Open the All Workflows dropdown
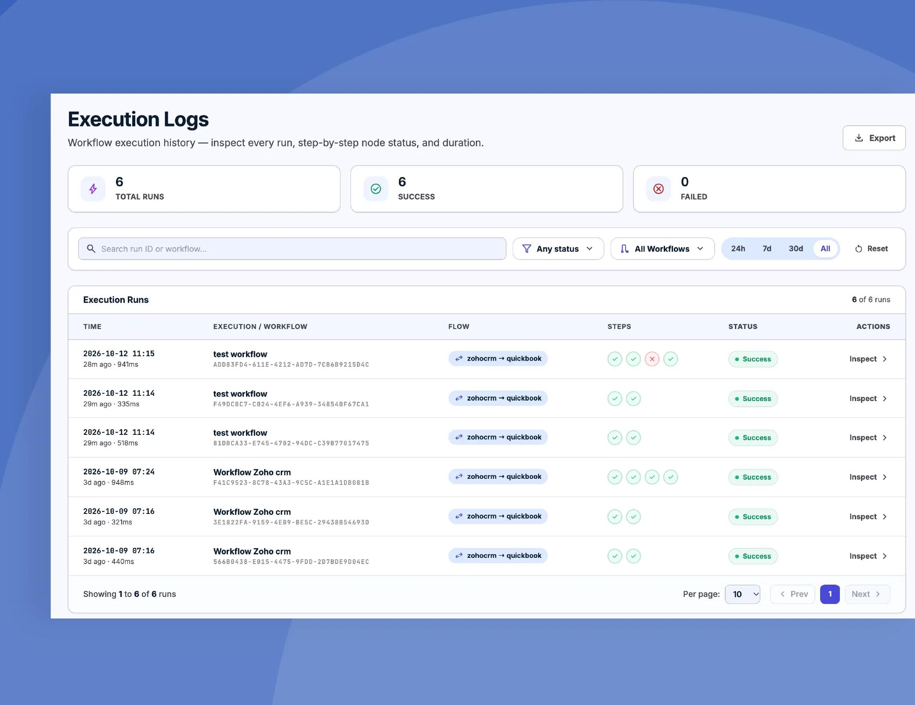 (662, 249)
